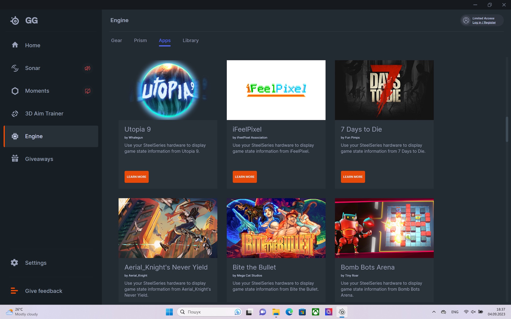Click the Engine chip icon
This screenshot has height=319, width=511.
tap(15, 136)
